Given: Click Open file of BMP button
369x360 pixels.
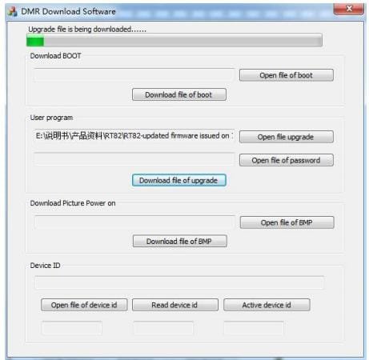Looking at the screenshot, I should [x=287, y=222].
